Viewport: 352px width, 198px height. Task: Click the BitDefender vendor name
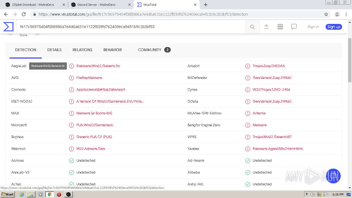197,78
